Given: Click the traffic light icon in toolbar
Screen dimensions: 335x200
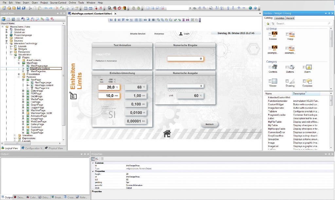Looking at the screenshot, I should (x=125, y=8).
